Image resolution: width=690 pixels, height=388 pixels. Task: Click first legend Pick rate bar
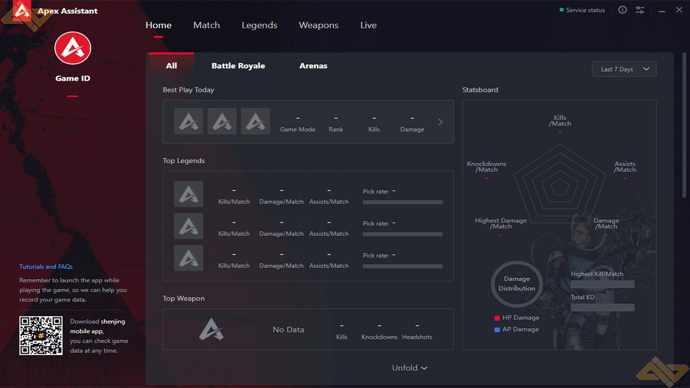click(403, 202)
